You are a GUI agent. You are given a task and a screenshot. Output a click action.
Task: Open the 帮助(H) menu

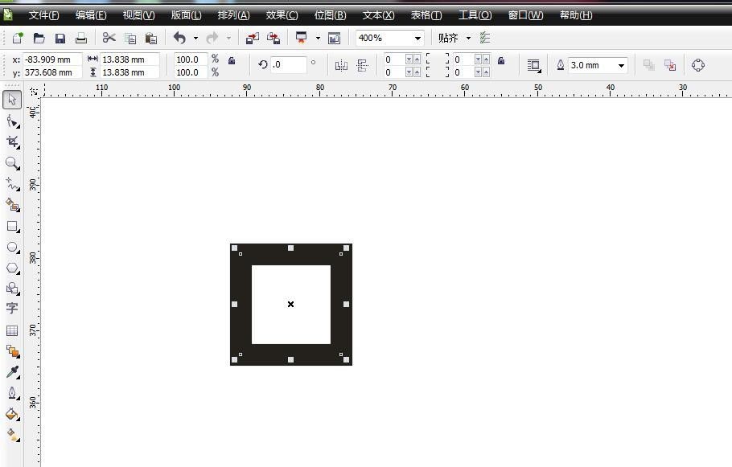click(576, 15)
